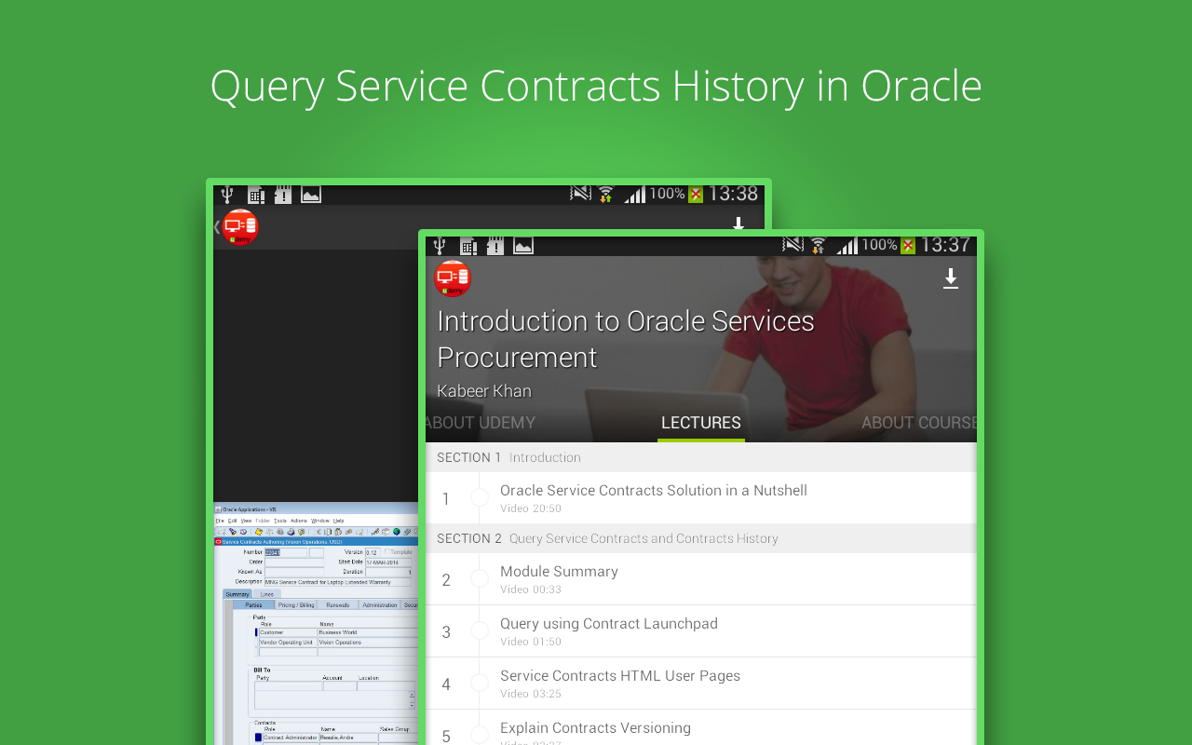1192x745 pixels.
Task: Tap SIM card icon in rear status bar
Action: [256, 195]
